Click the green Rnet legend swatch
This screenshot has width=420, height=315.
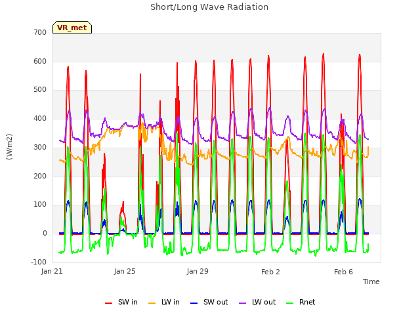[x=290, y=303]
